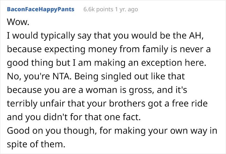Click the closing words 'spite of them.'
The image size is (226, 154).
point(36,144)
